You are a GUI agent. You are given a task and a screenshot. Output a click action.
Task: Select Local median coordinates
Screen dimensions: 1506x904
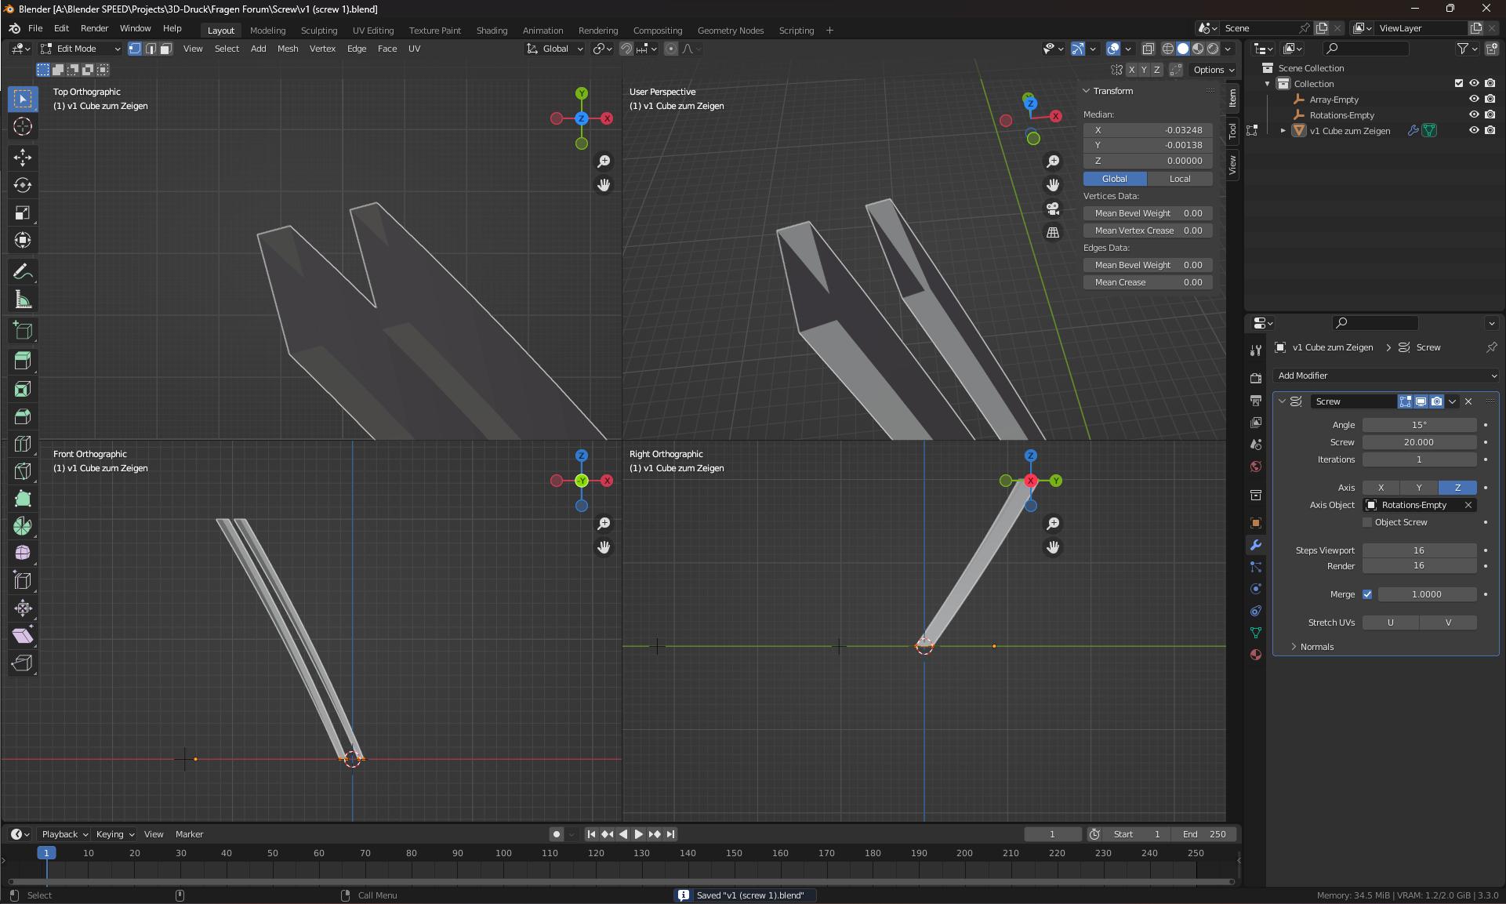click(x=1180, y=179)
